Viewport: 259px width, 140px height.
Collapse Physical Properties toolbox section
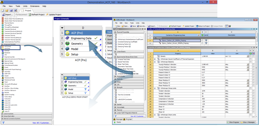[115, 32]
